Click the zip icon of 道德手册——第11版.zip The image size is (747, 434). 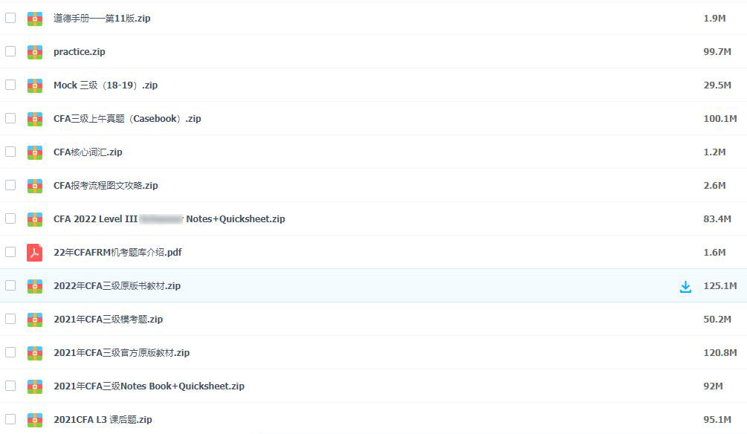pos(35,19)
